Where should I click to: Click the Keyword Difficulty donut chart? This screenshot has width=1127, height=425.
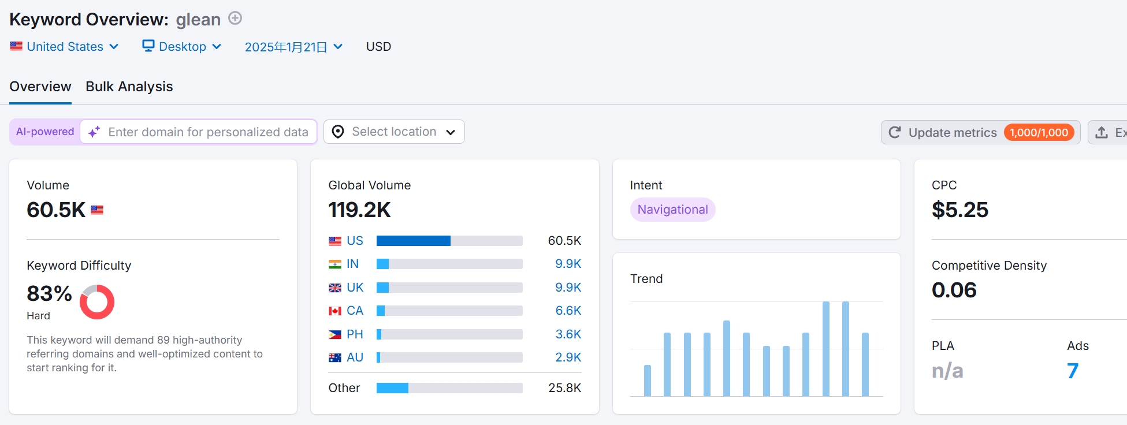[x=97, y=301]
